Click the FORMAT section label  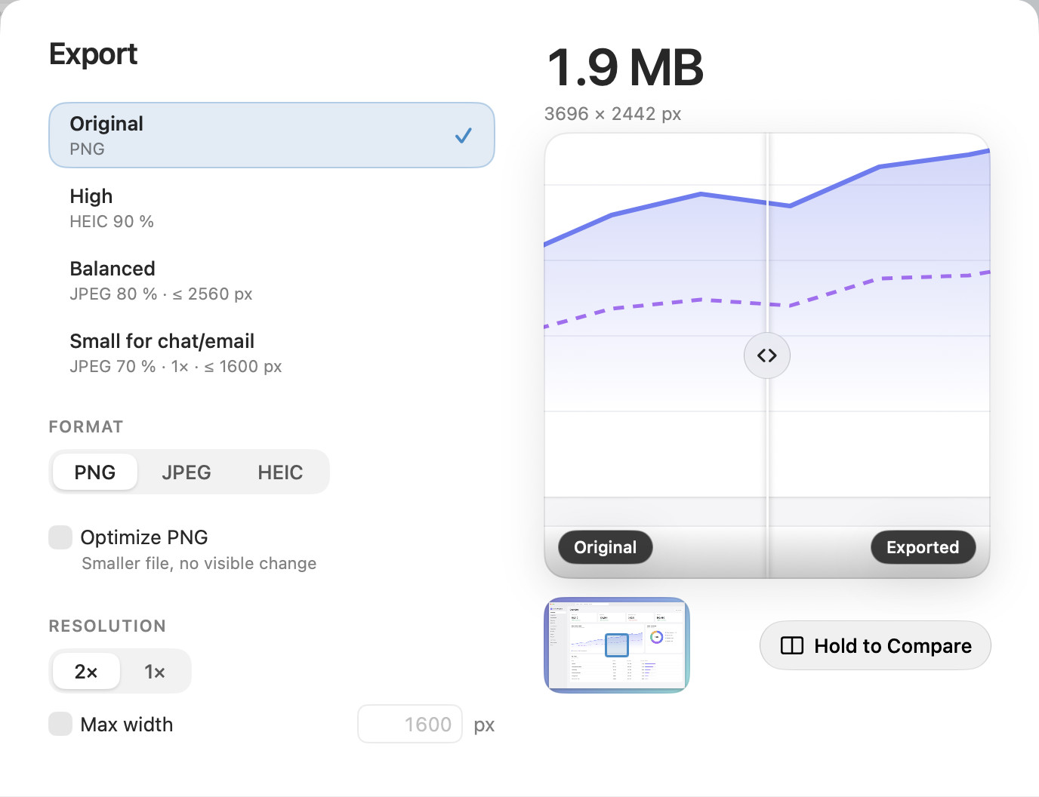click(86, 427)
